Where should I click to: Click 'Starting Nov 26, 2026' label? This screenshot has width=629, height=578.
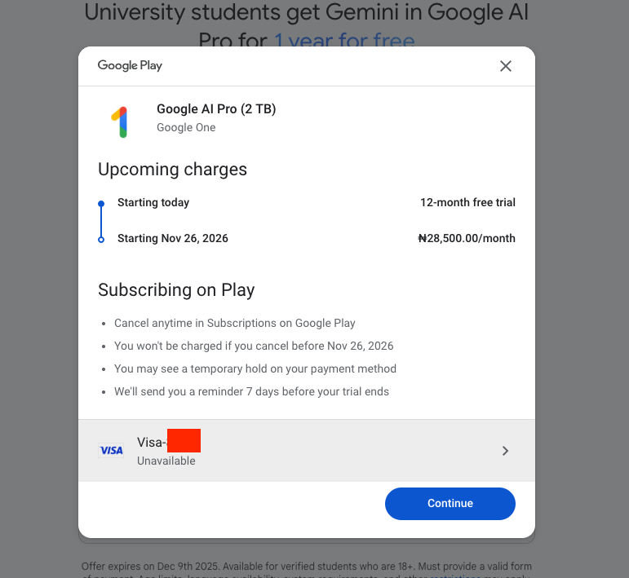point(173,238)
